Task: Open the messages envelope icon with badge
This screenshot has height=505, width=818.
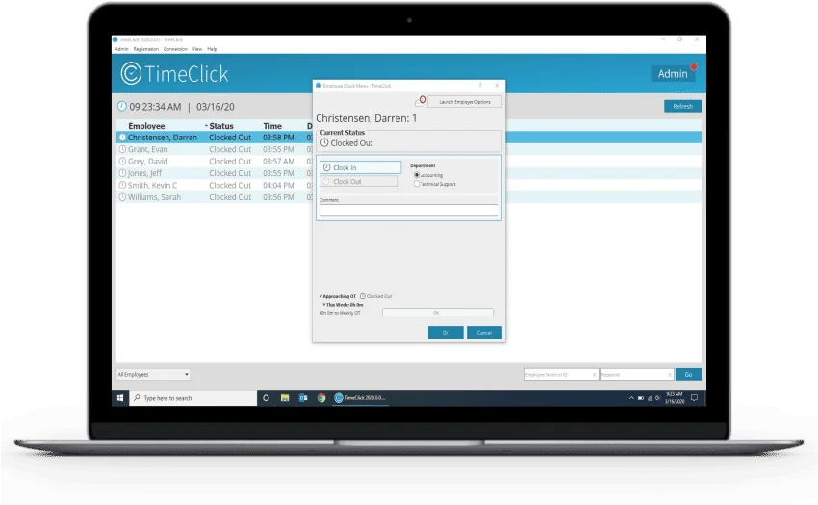Action: tap(420, 102)
